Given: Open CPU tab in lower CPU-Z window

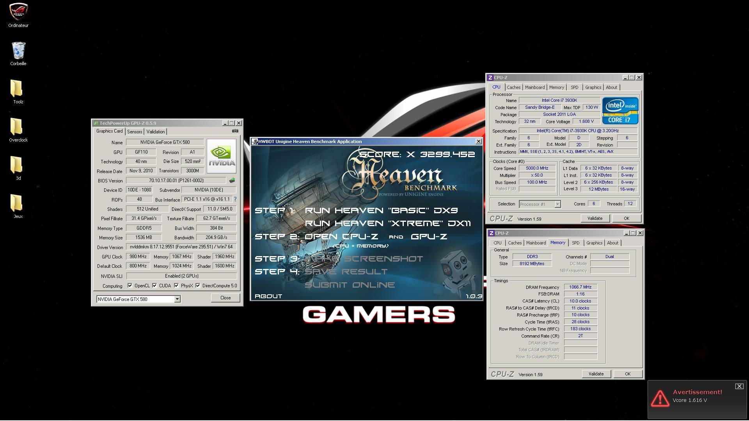Looking at the screenshot, I should (x=497, y=243).
